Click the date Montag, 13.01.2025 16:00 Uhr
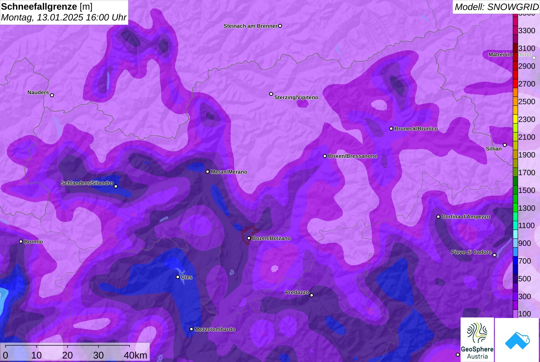This screenshot has height=362, width=540. [x=64, y=17]
